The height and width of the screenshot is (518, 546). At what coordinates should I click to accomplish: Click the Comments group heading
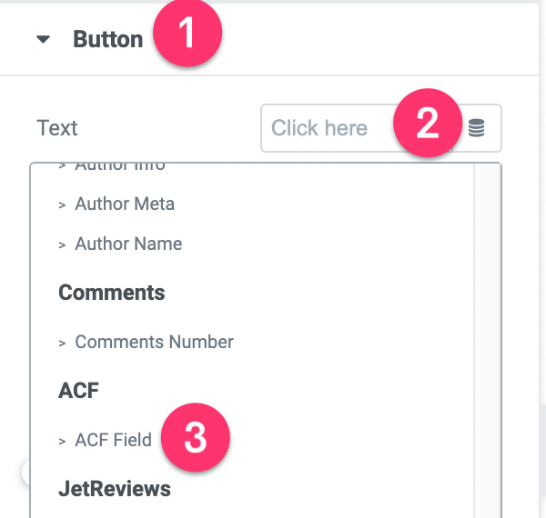click(111, 293)
